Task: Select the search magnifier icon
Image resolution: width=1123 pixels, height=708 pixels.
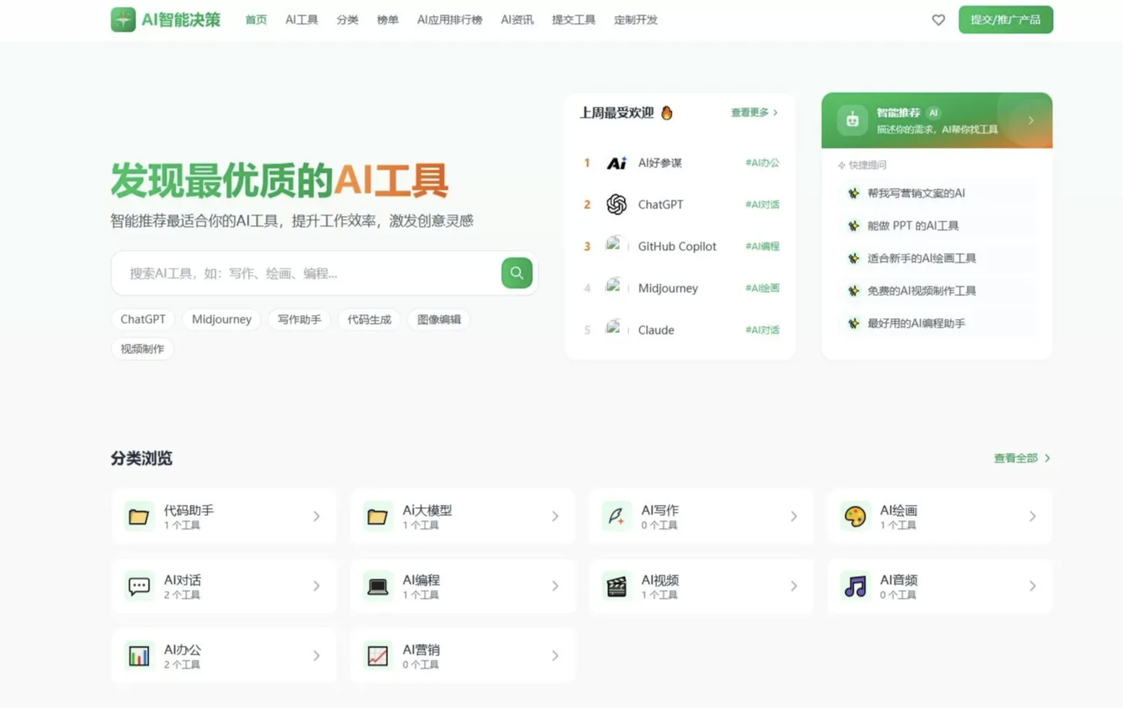Action: (516, 273)
